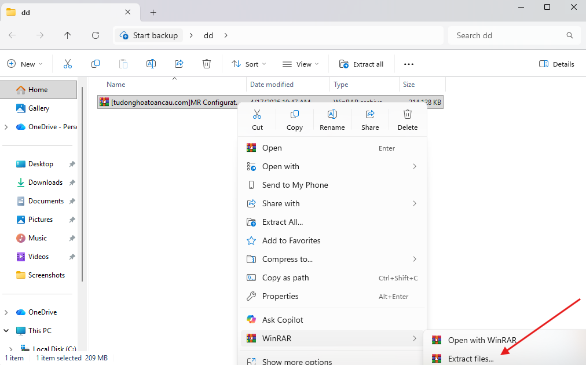
Task: Open the Sort dropdown
Action: (249, 64)
